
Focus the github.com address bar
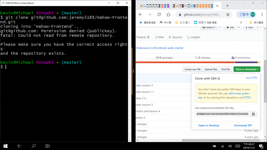click(x=202, y=15)
